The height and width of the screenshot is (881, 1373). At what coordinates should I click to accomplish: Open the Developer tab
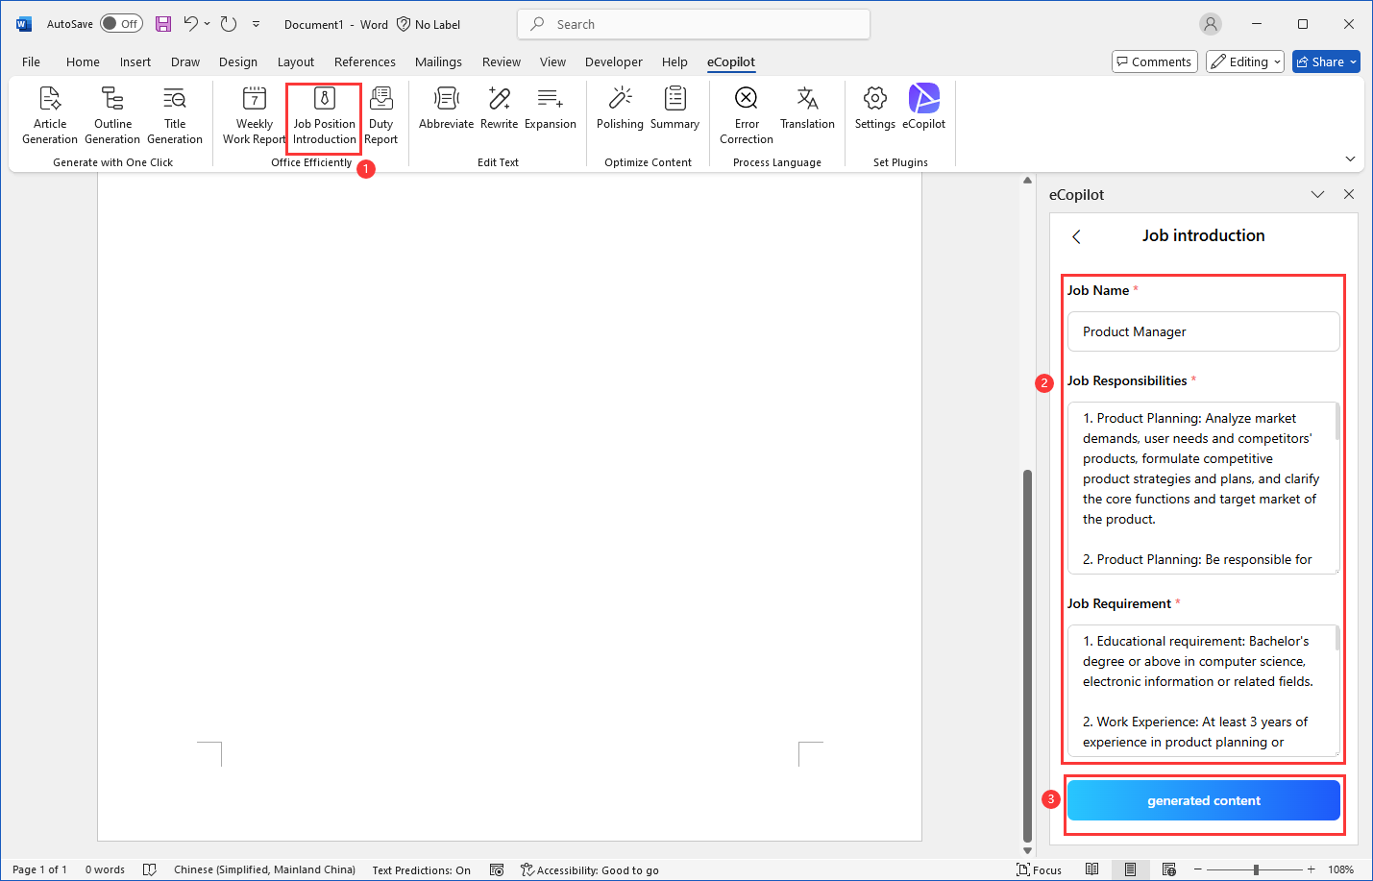(x=613, y=61)
